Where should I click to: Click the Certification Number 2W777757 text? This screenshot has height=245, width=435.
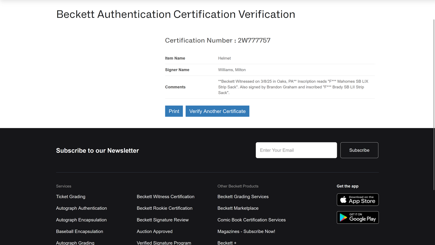click(218, 40)
